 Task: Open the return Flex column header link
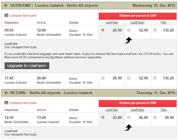(x=164, y=110)
